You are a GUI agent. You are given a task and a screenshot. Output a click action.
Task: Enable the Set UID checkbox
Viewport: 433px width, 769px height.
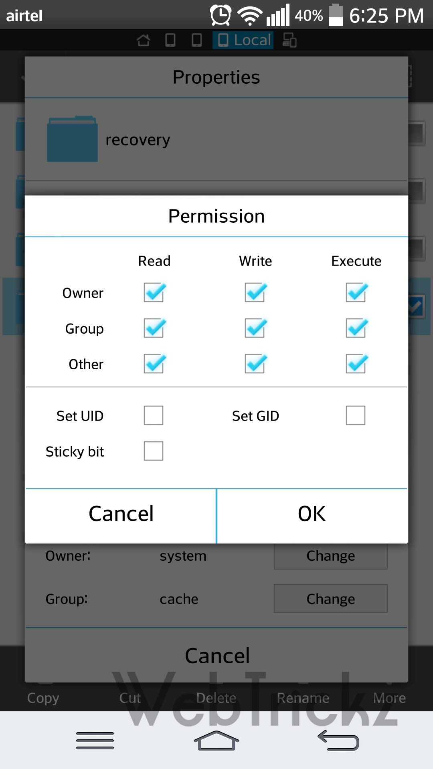(154, 415)
